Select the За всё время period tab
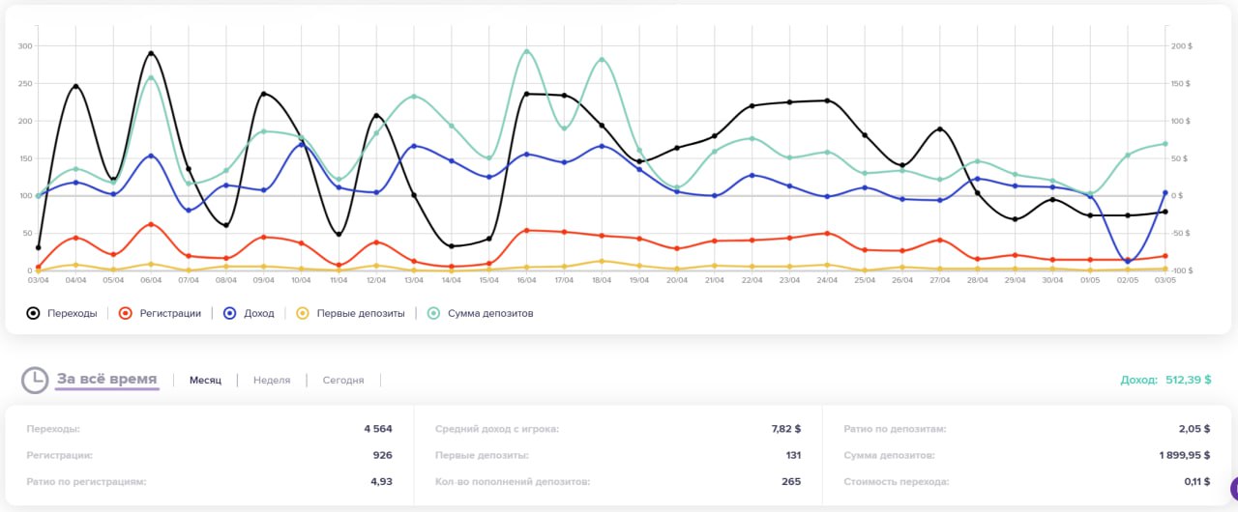The image size is (1238, 512). point(106,380)
